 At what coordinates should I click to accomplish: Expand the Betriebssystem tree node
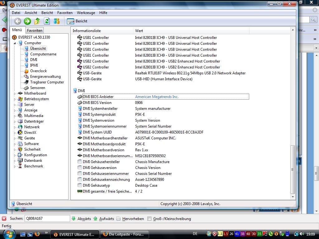15,99
